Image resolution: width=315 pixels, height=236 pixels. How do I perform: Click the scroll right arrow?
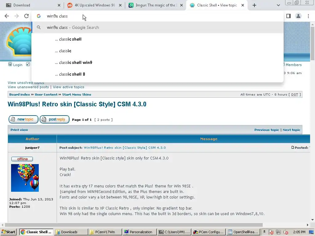point(308,225)
